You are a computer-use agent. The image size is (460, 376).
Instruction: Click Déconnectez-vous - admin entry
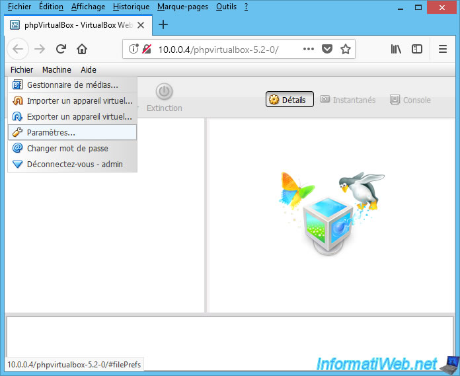[x=73, y=165]
